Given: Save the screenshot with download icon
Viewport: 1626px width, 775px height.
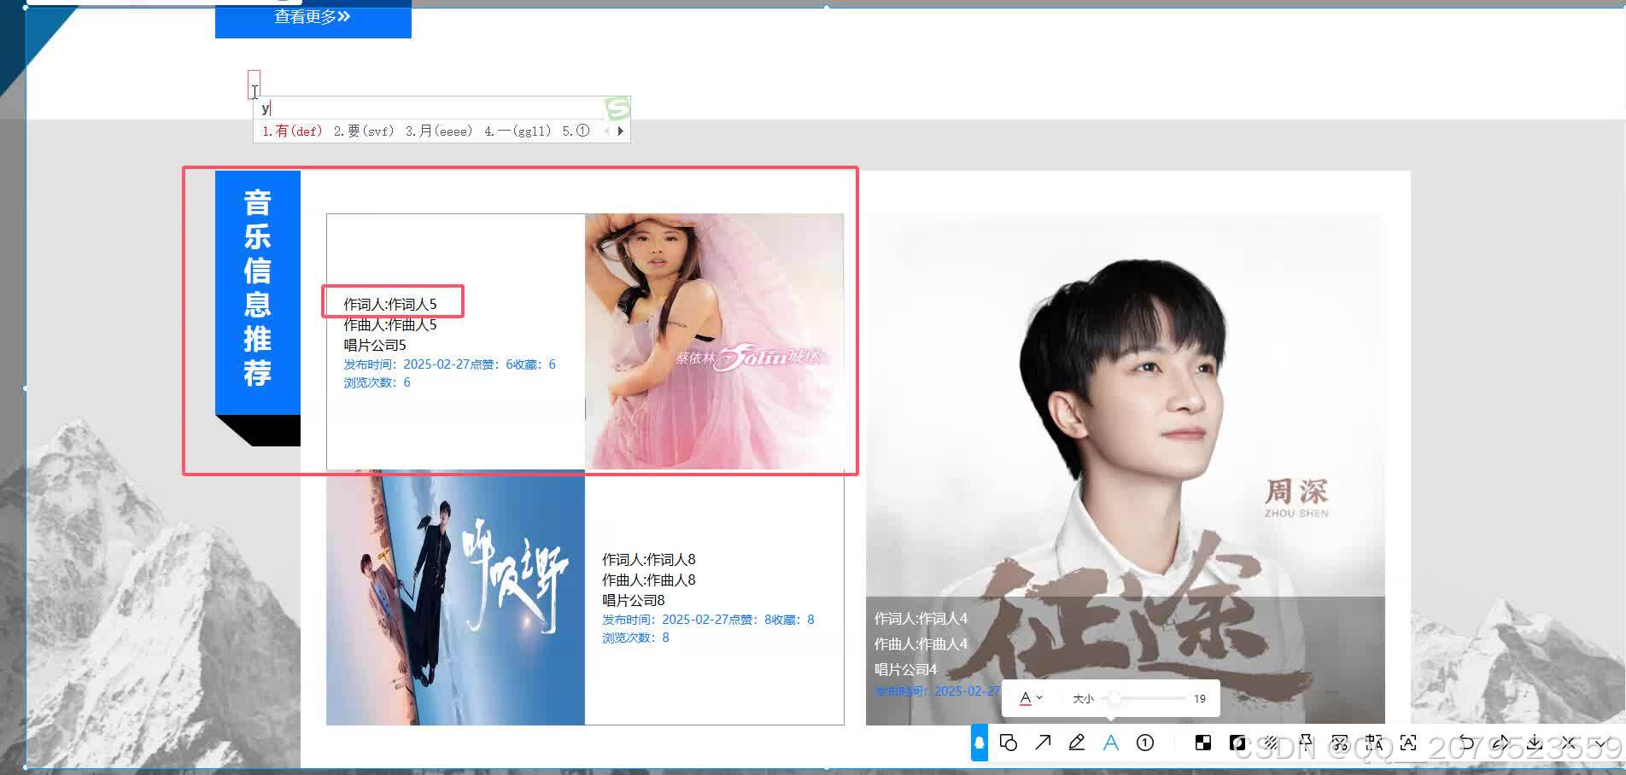Looking at the screenshot, I should click(x=1535, y=743).
